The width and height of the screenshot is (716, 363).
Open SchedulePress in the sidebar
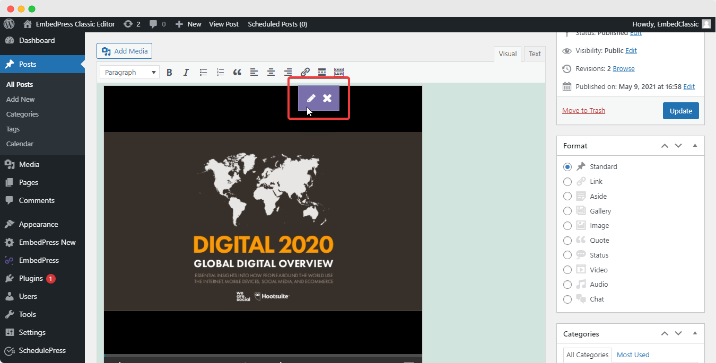click(x=42, y=350)
